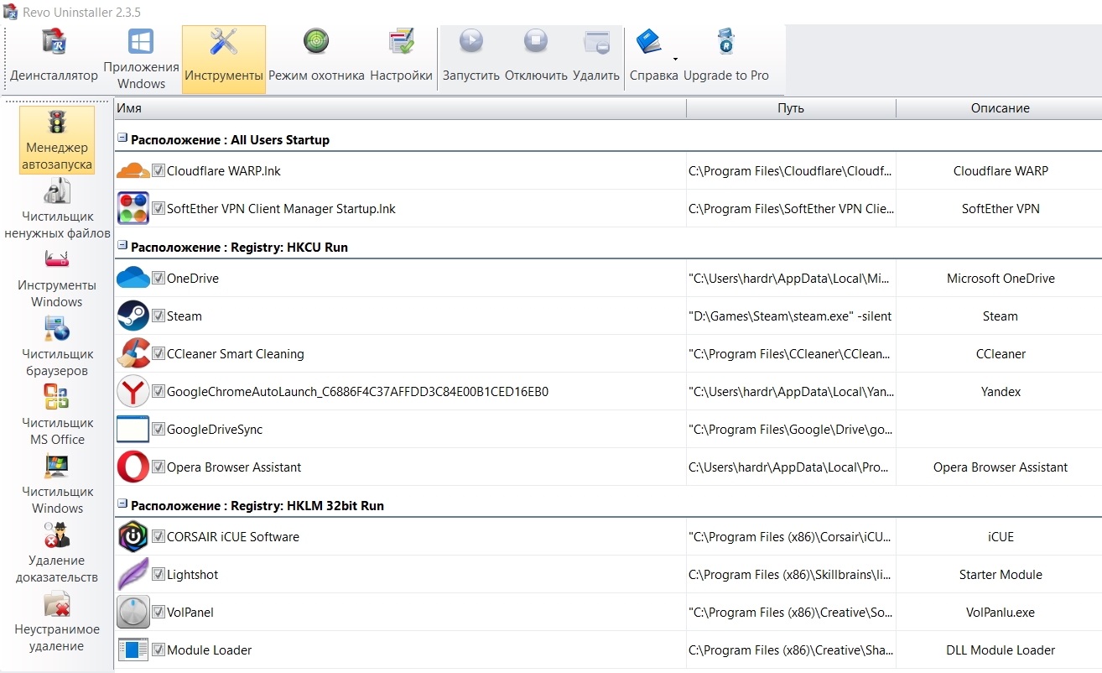Select the Steam path cell

click(x=790, y=316)
